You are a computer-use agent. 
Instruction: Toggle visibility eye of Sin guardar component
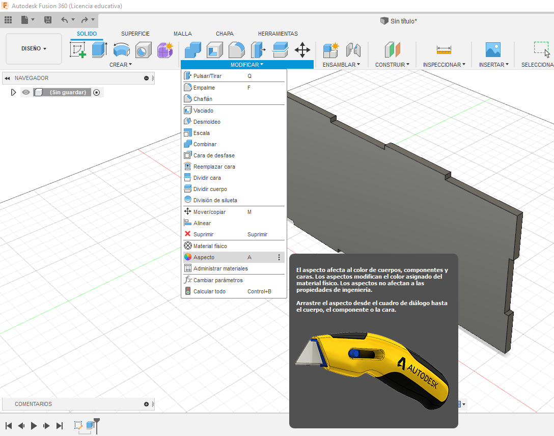[26, 92]
